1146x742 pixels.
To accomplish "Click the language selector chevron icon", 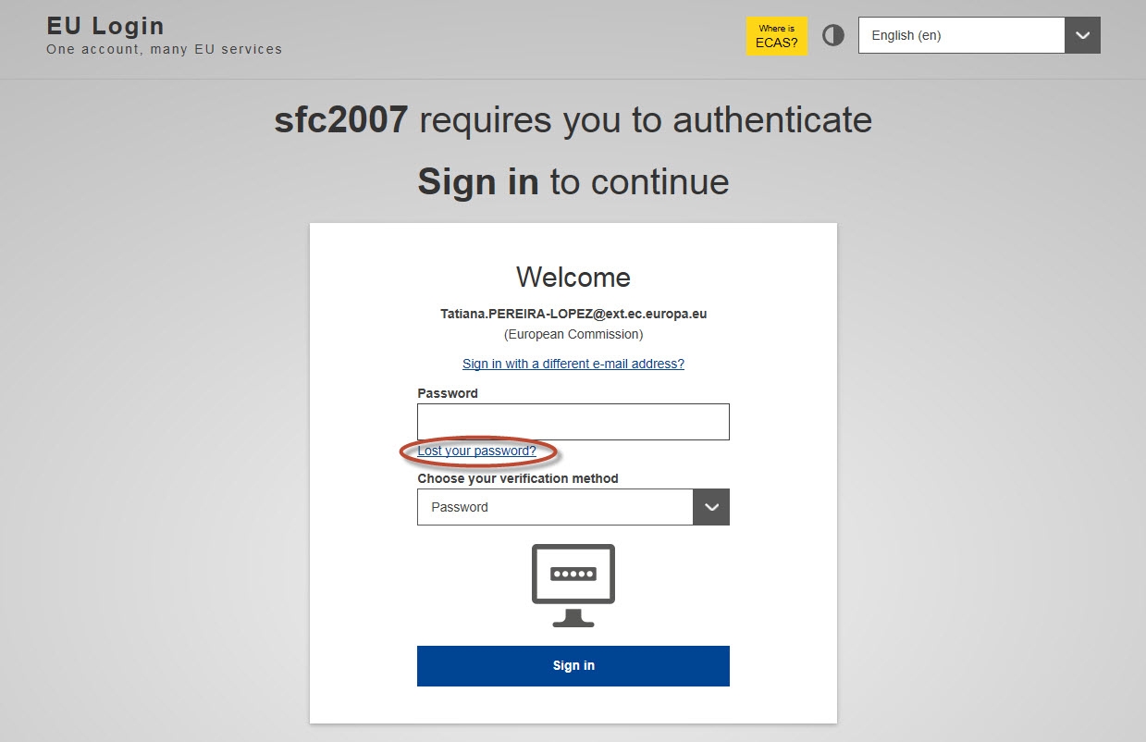I will 1081,35.
